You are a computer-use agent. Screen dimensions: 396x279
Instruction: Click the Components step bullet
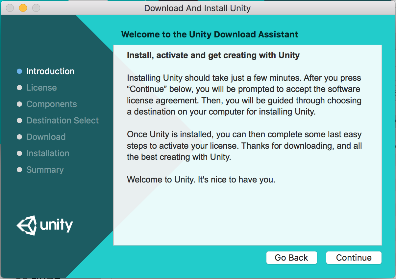[19, 104]
